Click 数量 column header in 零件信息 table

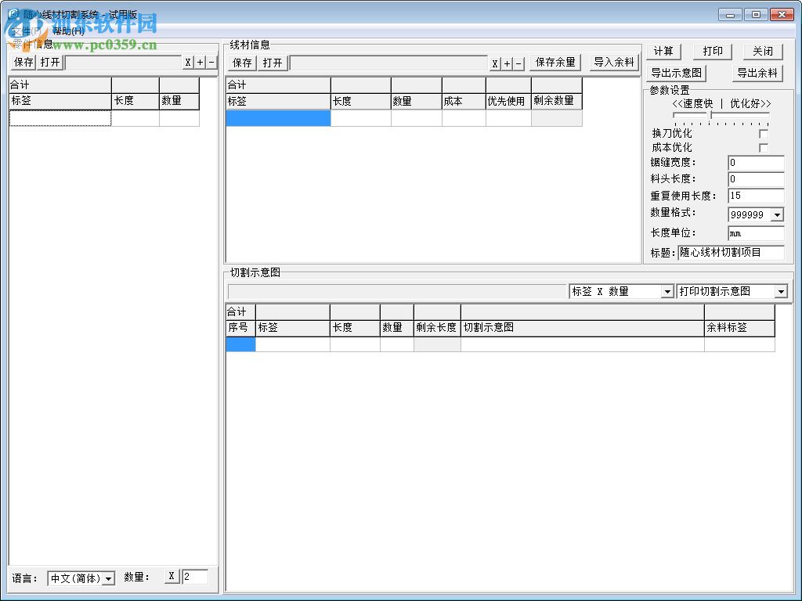tap(179, 101)
